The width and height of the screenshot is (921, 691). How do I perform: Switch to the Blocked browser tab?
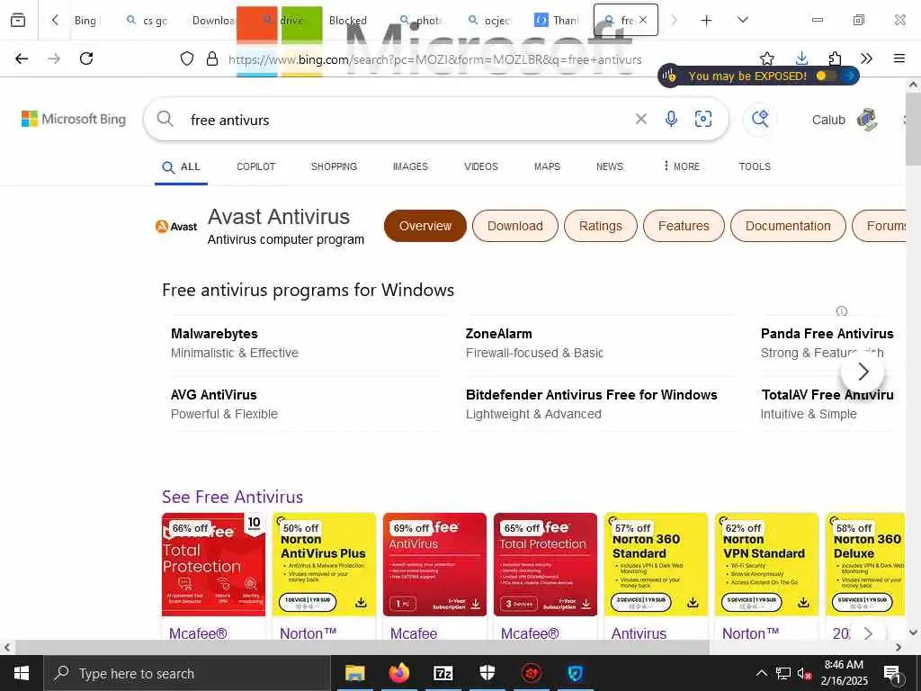coord(348,21)
